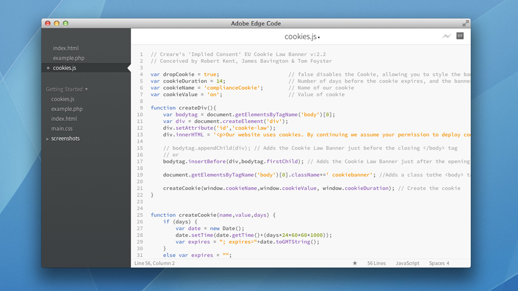Click 'Adobe Edge Code' window title
The image size is (518, 291).
tap(256, 24)
